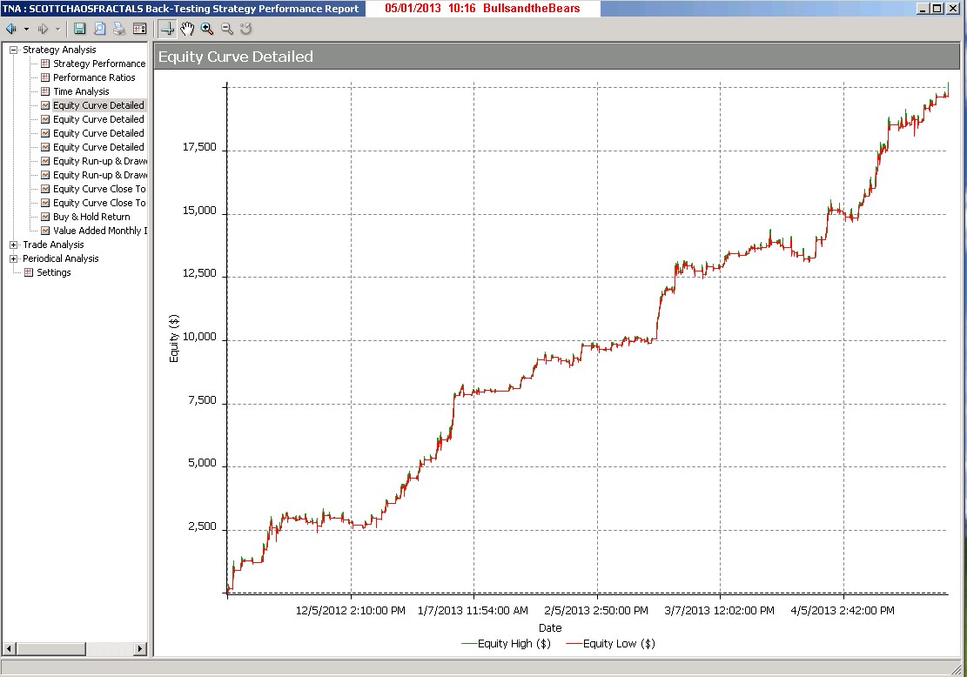
Task: Select the highlighted Equity Curve Detailed item
Action: coord(98,105)
